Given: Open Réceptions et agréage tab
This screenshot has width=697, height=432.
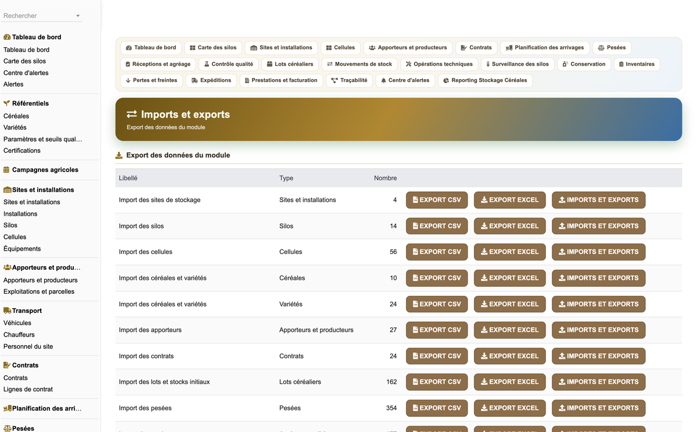Looking at the screenshot, I should [158, 64].
